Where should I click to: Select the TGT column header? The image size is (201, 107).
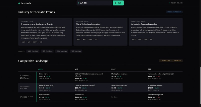[x=149, y=69]
